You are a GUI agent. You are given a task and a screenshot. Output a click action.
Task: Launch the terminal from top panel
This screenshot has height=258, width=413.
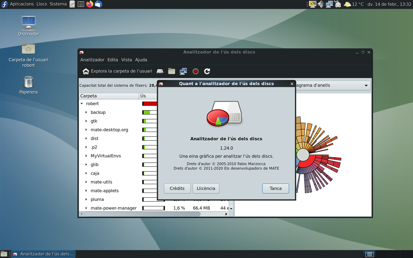(81, 4)
